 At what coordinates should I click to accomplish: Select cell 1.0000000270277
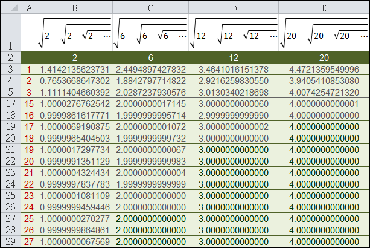[75, 219]
